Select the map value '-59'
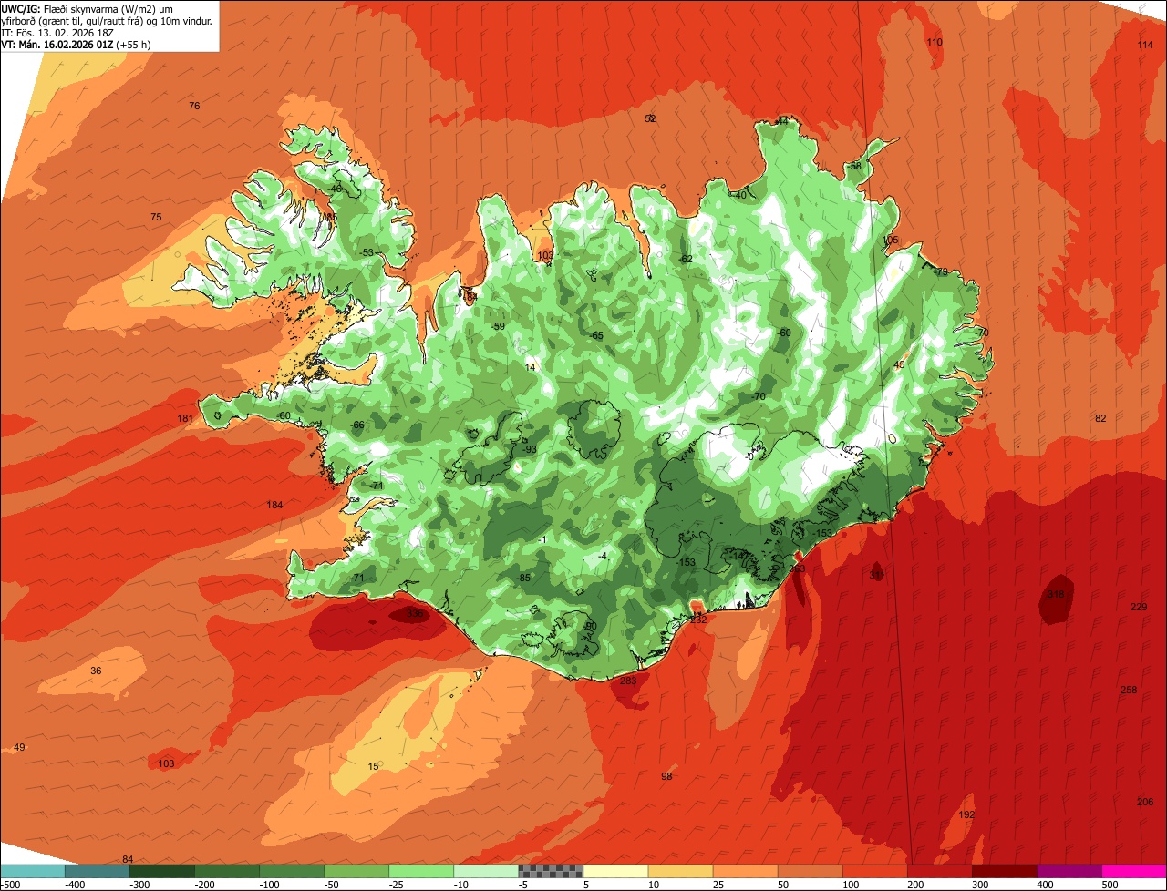1167x891 pixels. click(x=497, y=326)
